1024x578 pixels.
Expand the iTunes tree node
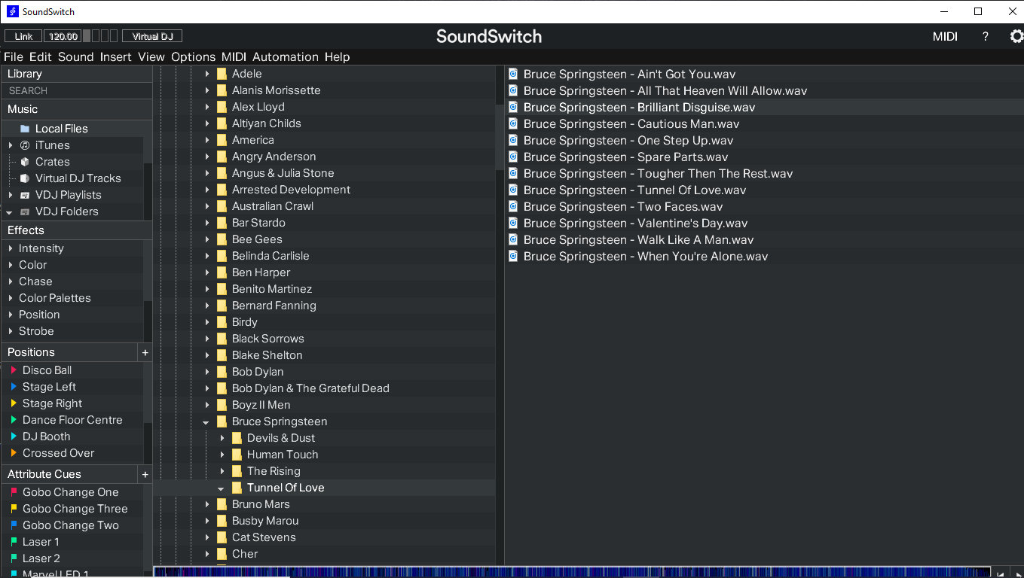[11, 145]
